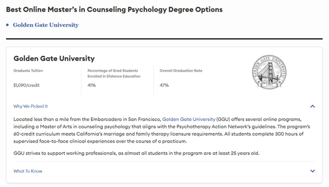Jump to Golden Gate University in the bulleted list

tap(45, 25)
